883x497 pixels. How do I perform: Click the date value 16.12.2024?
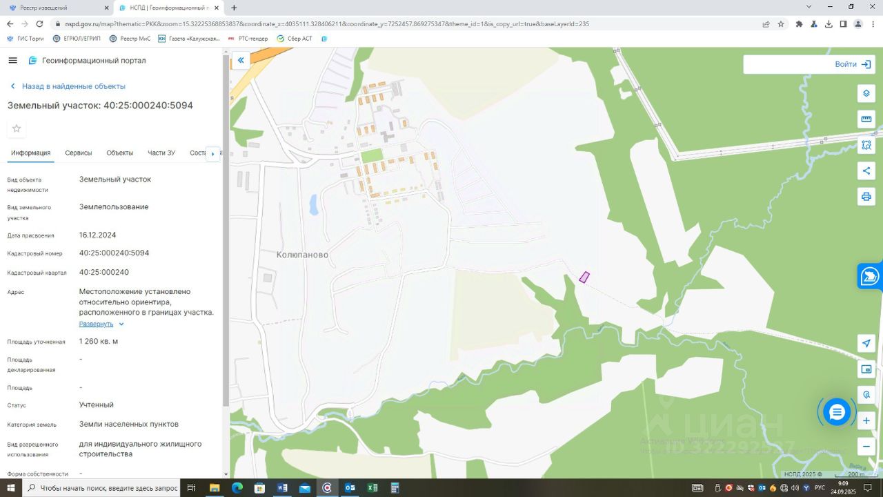(98, 235)
